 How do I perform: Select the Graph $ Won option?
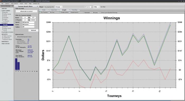tap(60, 12)
